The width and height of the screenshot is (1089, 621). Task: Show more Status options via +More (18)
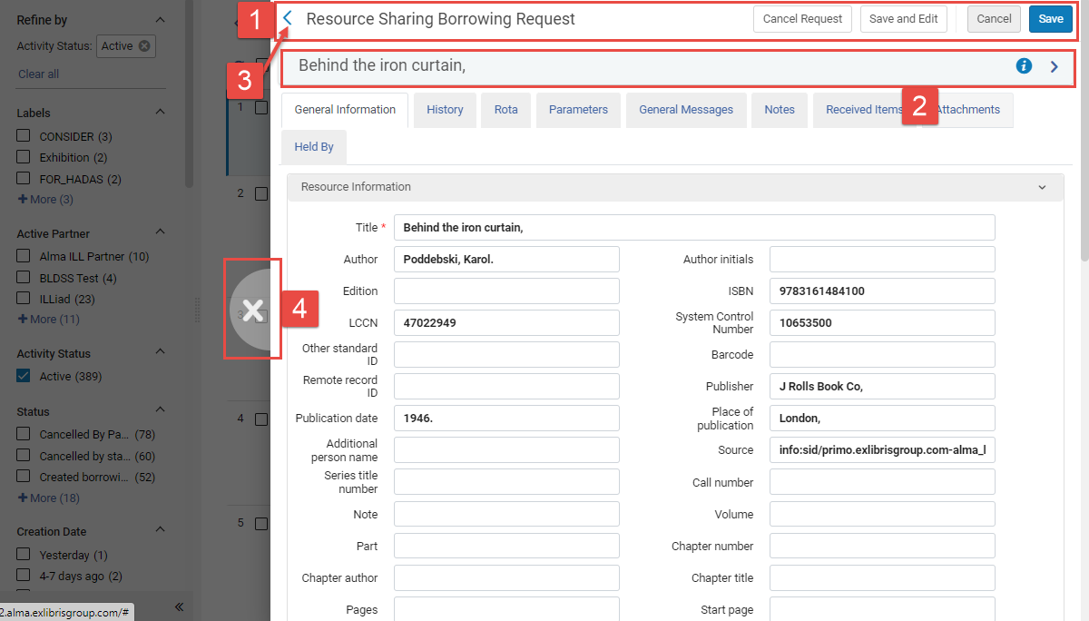(48, 498)
